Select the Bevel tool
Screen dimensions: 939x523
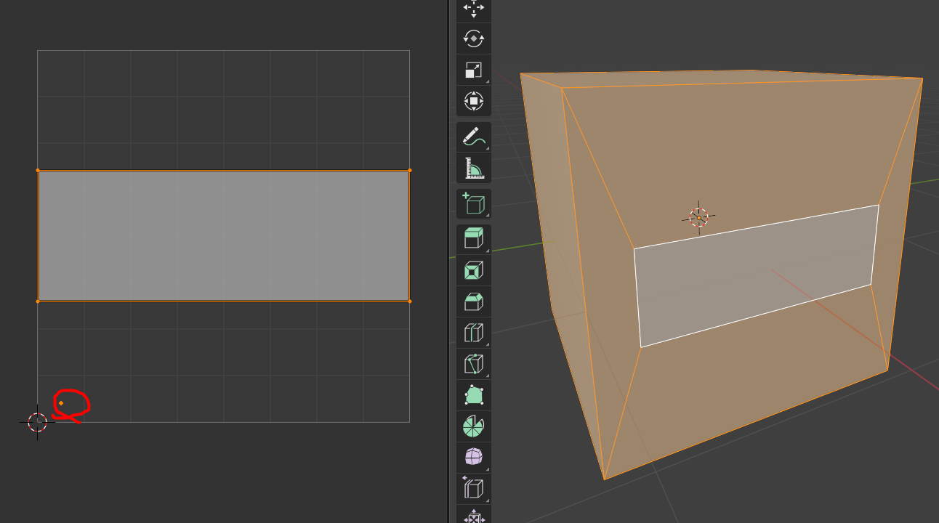tap(474, 301)
